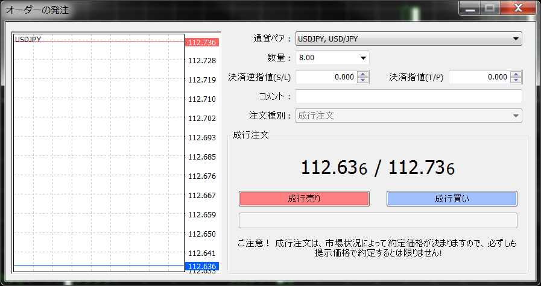Increase 決済逆指値(S/L) with the up arrow

coord(362,74)
